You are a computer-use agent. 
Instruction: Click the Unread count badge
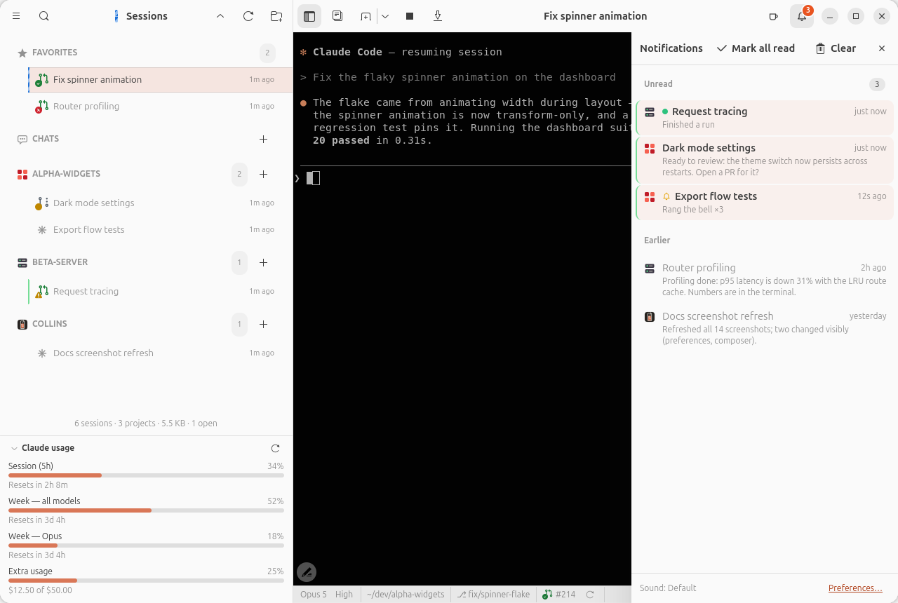[x=877, y=84]
